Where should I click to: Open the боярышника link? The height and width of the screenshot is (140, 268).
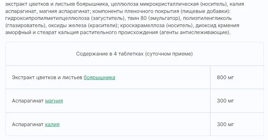99,77
